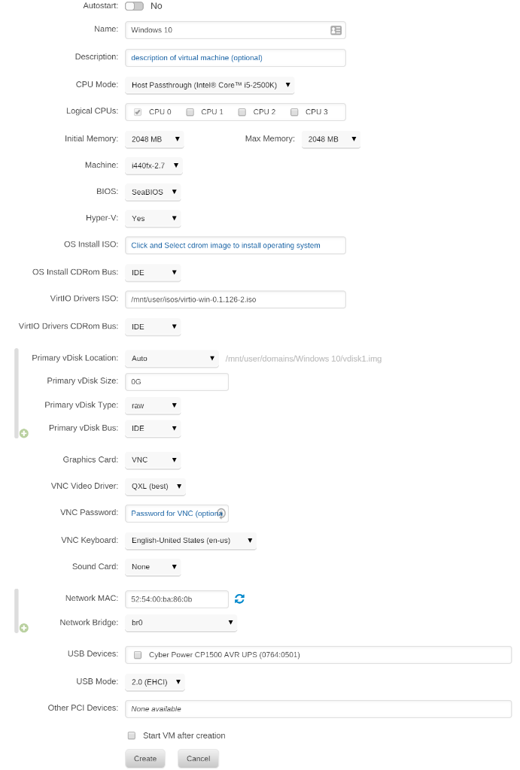
Task: Toggle the Autostart switch
Action: 134,6
